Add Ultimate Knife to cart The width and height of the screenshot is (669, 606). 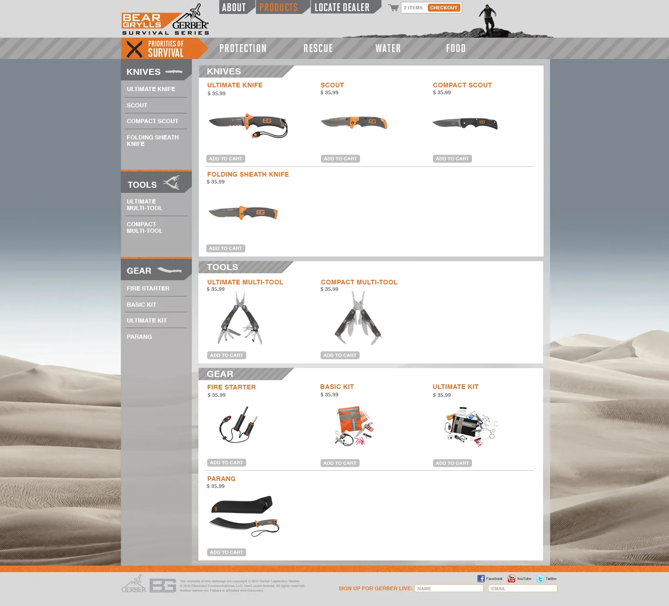[x=226, y=159]
